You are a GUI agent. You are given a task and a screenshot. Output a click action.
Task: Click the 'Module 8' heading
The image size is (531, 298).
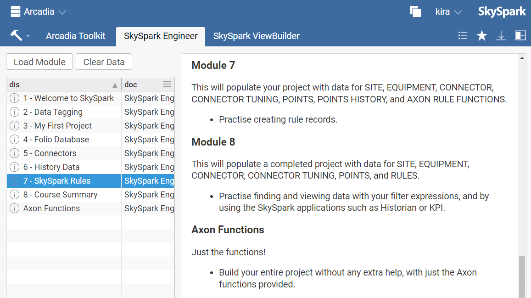tap(213, 141)
